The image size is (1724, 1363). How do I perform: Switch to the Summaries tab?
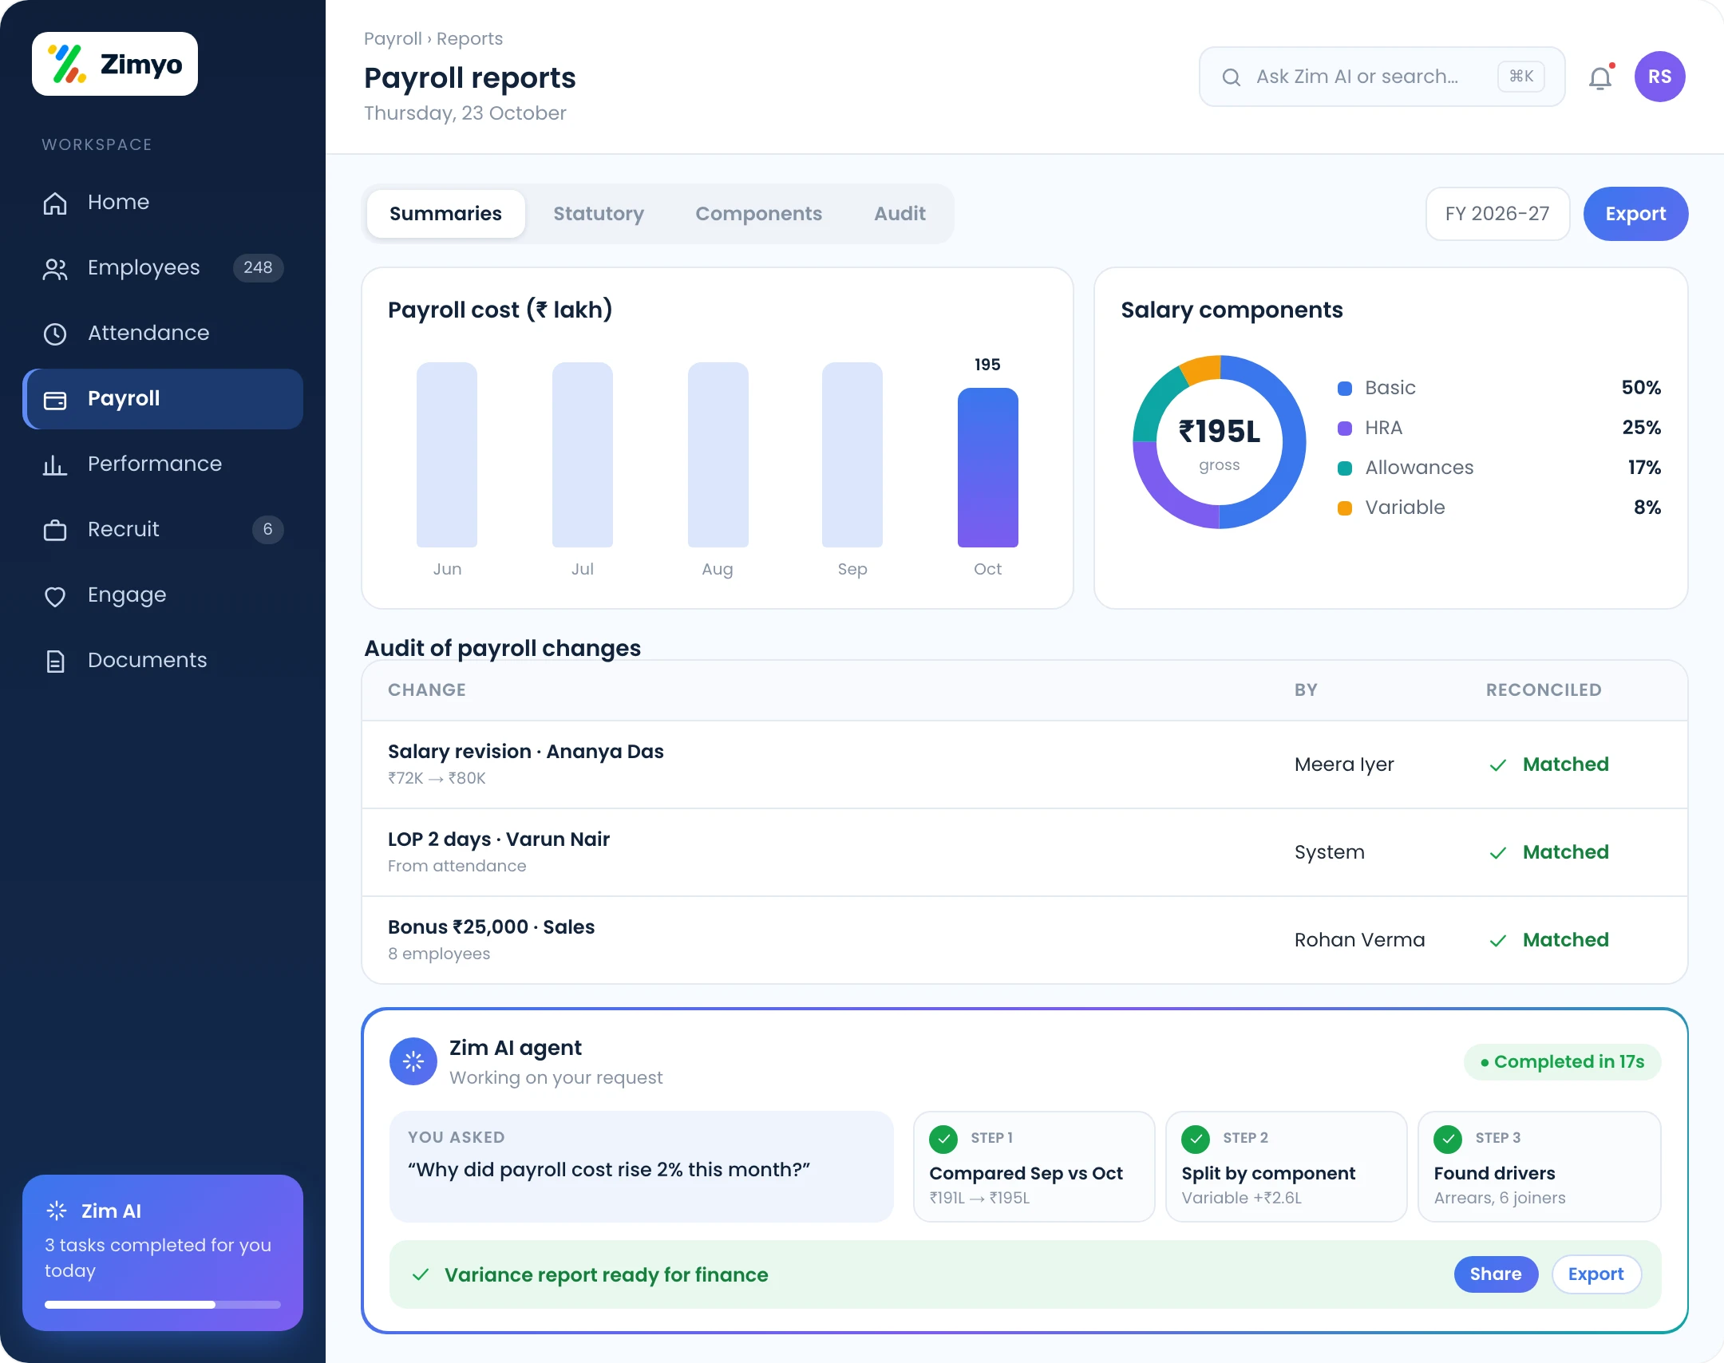point(445,214)
